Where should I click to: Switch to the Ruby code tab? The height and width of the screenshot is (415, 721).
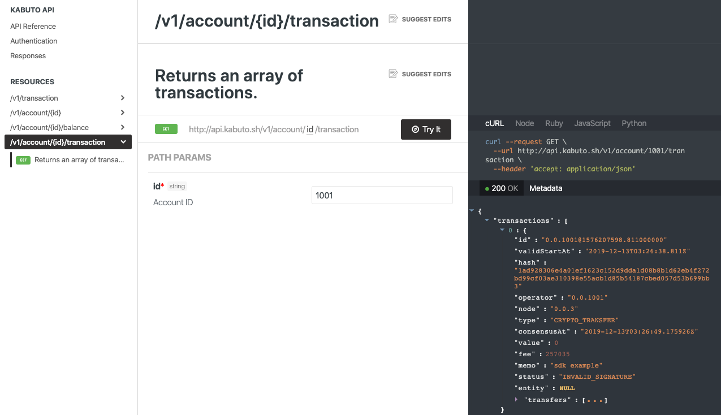pyautogui.click(x=554, y=123)
